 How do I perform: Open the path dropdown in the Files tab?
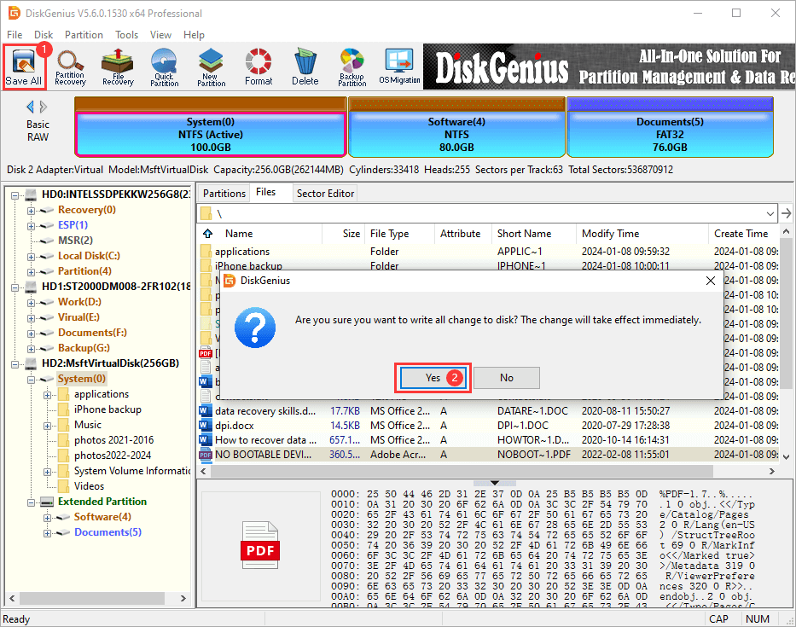point(770,214)
